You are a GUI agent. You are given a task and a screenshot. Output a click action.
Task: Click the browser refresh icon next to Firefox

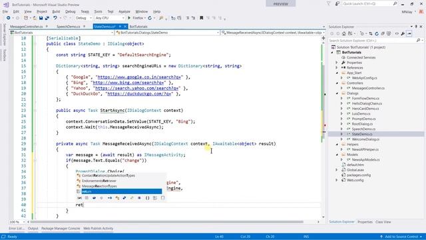(x=150, y=18)
